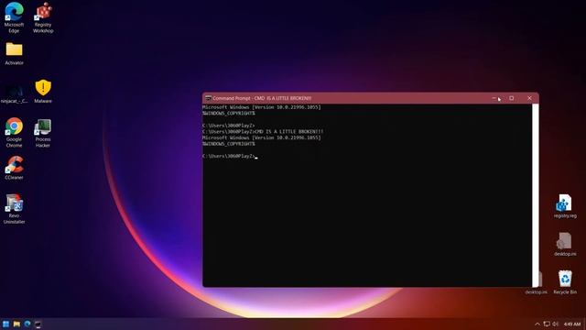
Task: Open the Process Hacker shortcut
Action: (43, 132)
